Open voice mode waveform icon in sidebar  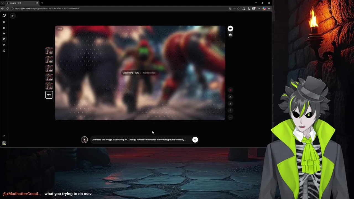click(4, 33)
